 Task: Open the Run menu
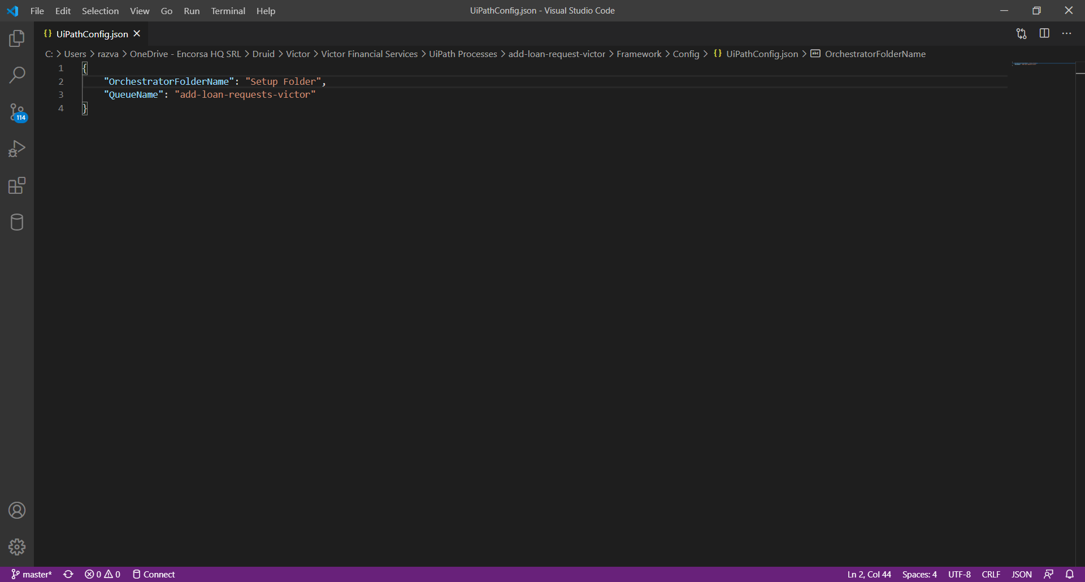(x=192, y=11)
